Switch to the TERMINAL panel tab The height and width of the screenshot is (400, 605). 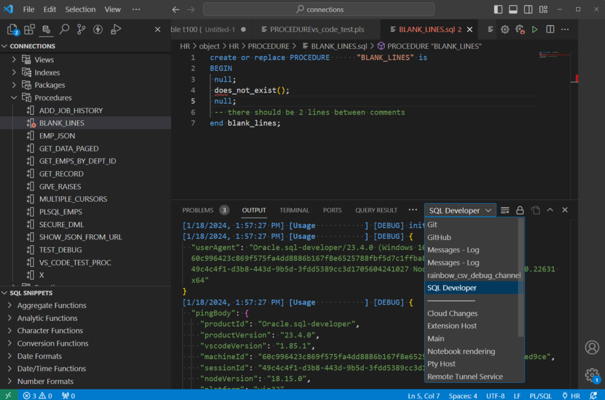coord(294,210)
